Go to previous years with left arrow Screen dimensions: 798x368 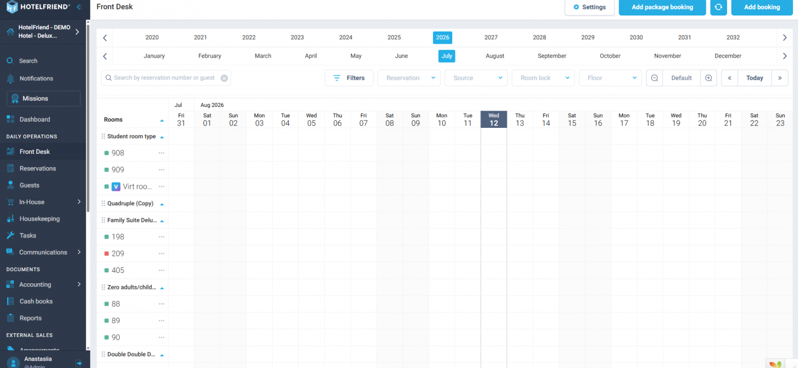coord(105,38)
